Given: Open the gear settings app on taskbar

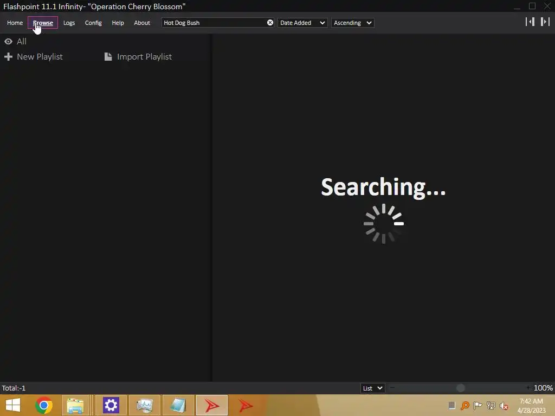Looking at the screenshot, I should 111,405.
